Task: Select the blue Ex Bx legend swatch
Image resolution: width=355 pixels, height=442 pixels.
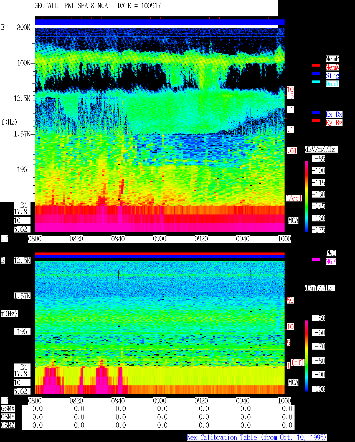Action: point(316,112)
